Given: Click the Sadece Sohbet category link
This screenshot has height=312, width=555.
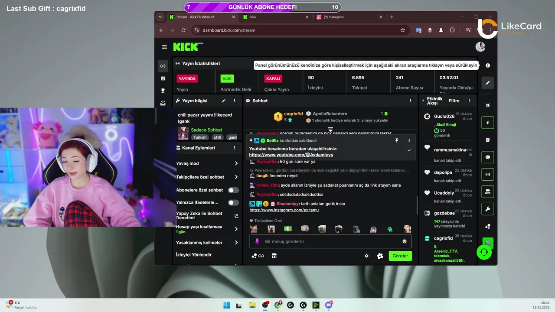Looking at the screenshot, I should (206, 130).
